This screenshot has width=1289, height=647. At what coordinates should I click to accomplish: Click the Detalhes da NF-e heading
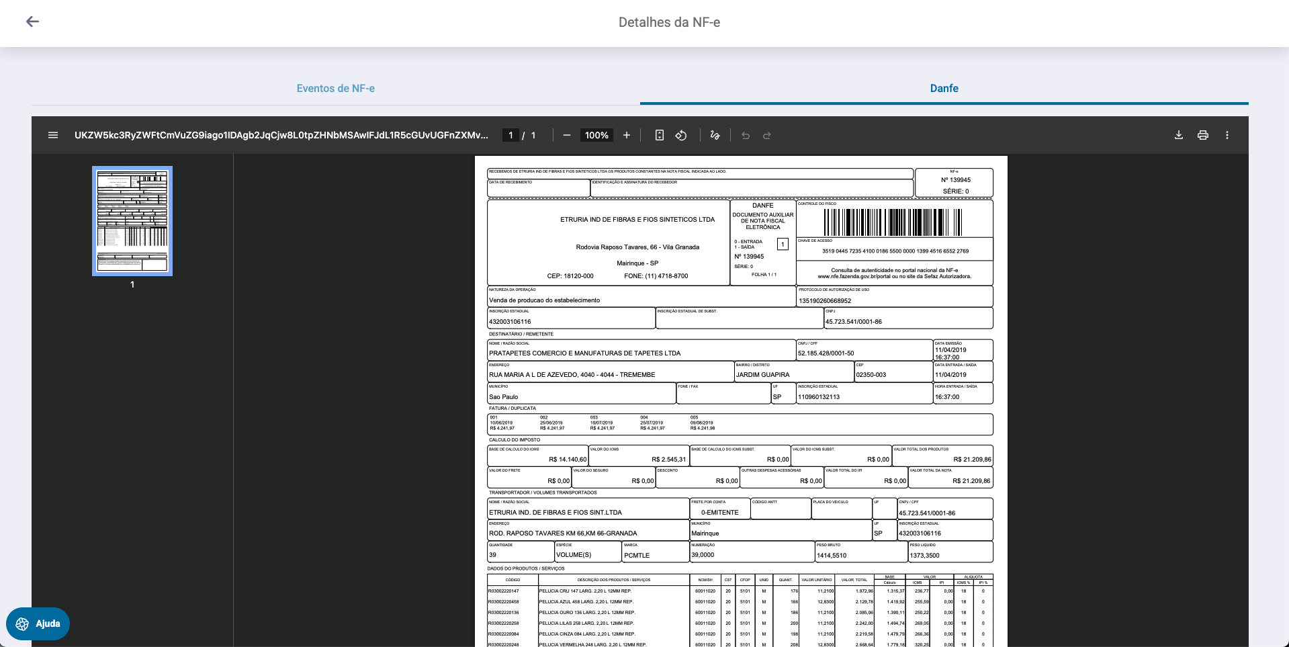pos(669,22)
